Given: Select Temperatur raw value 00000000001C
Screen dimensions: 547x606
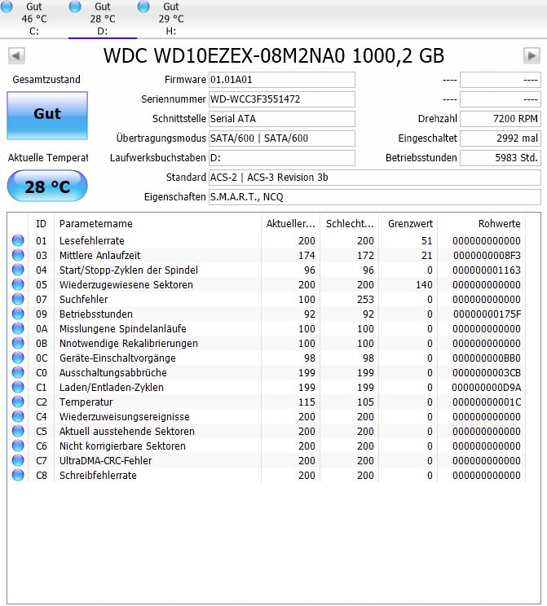Looking at the screenshot, I should pyautogui.click(x=487, y=402).
